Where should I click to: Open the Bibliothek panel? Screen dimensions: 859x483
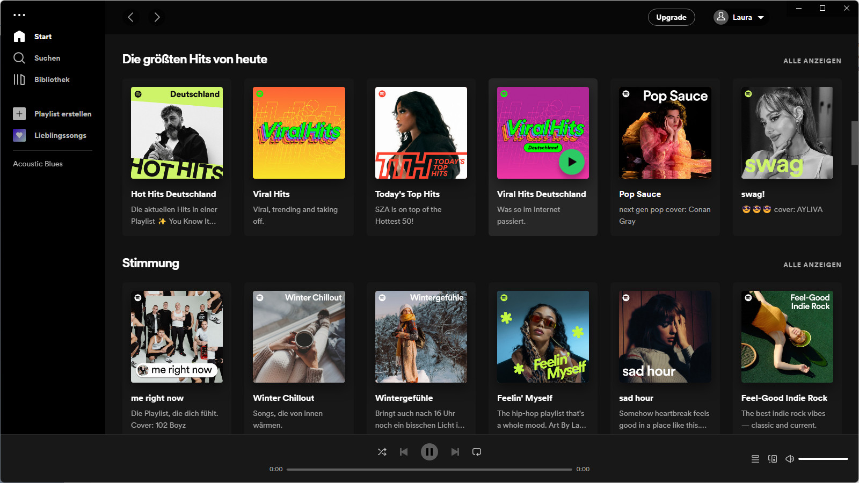(x=19, y=79)
